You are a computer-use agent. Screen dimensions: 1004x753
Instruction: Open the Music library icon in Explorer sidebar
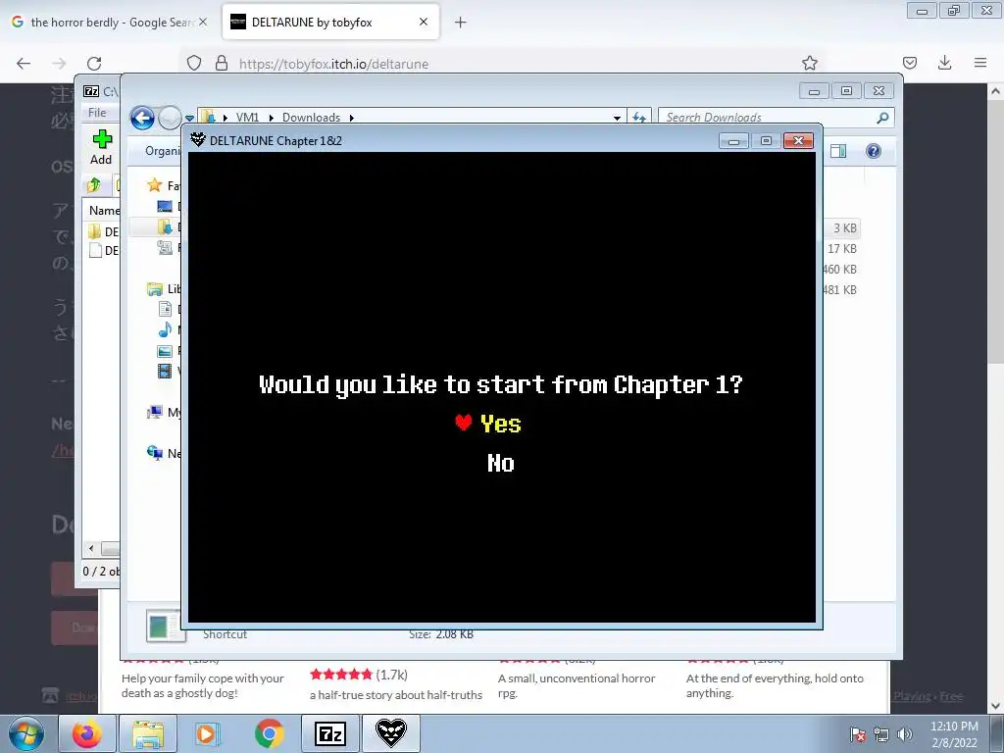click(x=165, y=329)
